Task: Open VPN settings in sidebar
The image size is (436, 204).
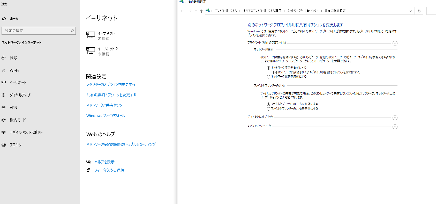Action: pyautogui.click(x=13, y=108)
